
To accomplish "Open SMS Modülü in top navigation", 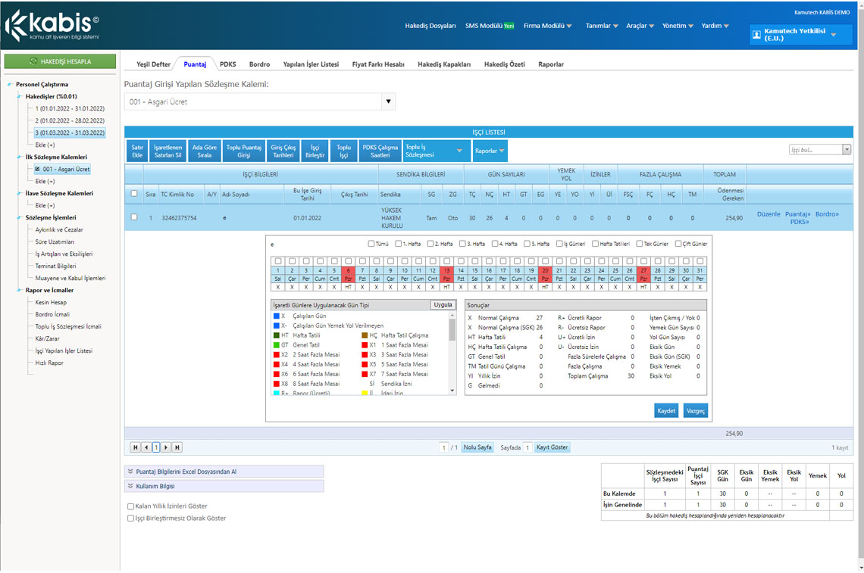I will coord(490,26).
